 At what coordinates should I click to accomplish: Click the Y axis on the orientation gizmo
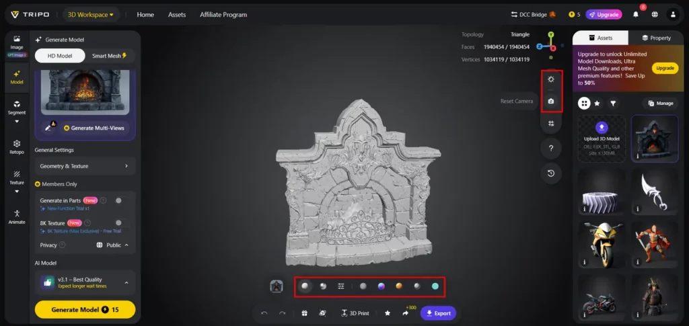pyautogui.click(x=551, y=35)
